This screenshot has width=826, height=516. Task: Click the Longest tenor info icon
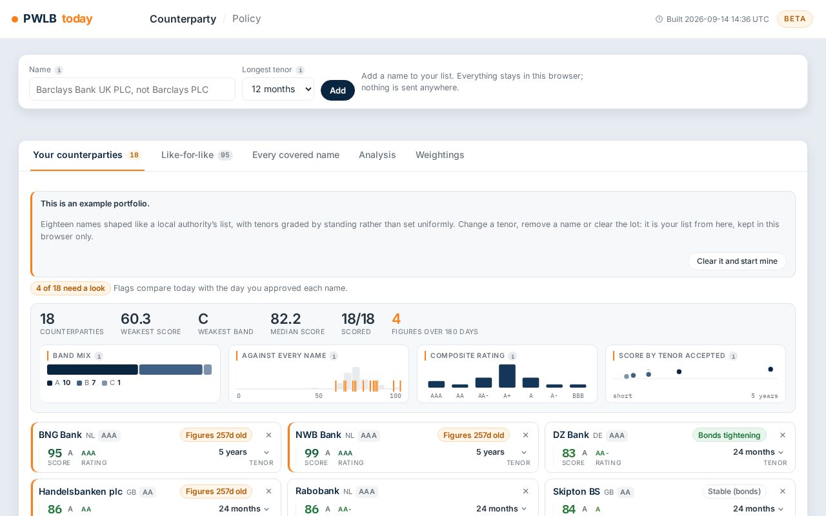click(300, 70)
